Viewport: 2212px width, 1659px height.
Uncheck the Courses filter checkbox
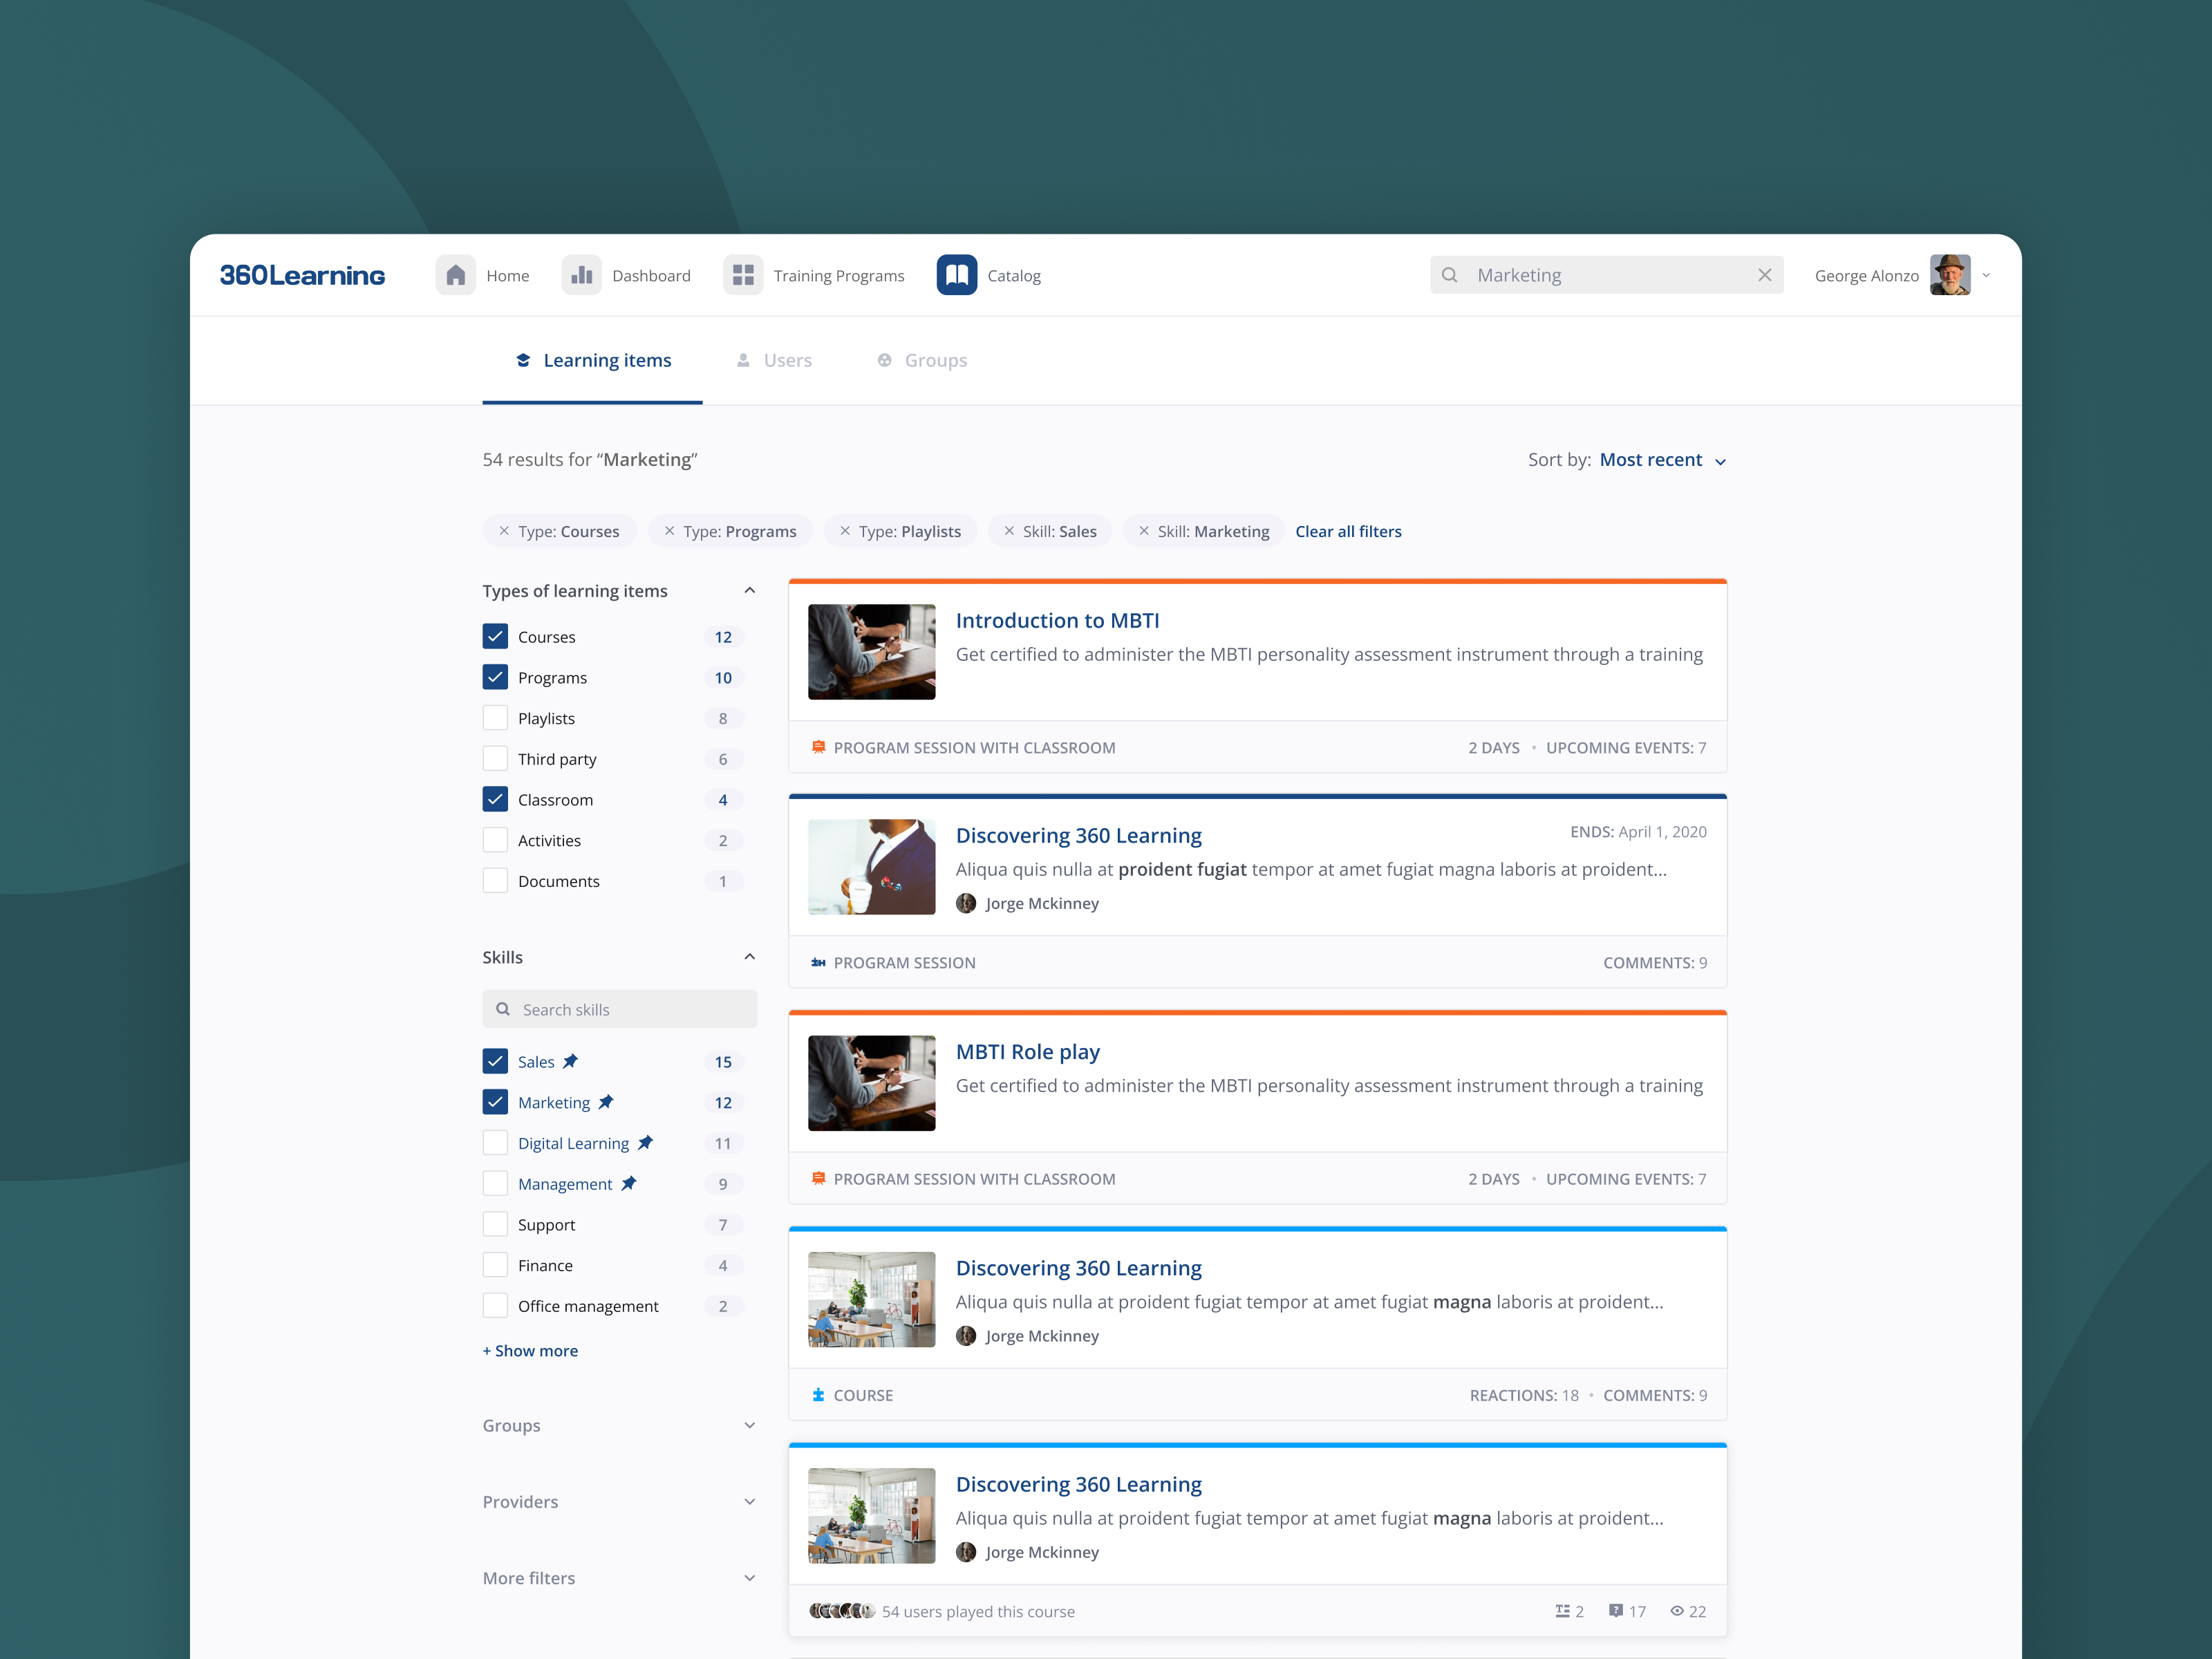pos(495,636)
